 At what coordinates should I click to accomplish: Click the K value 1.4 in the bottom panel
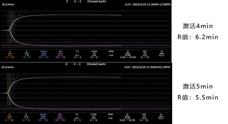[26, 118]
